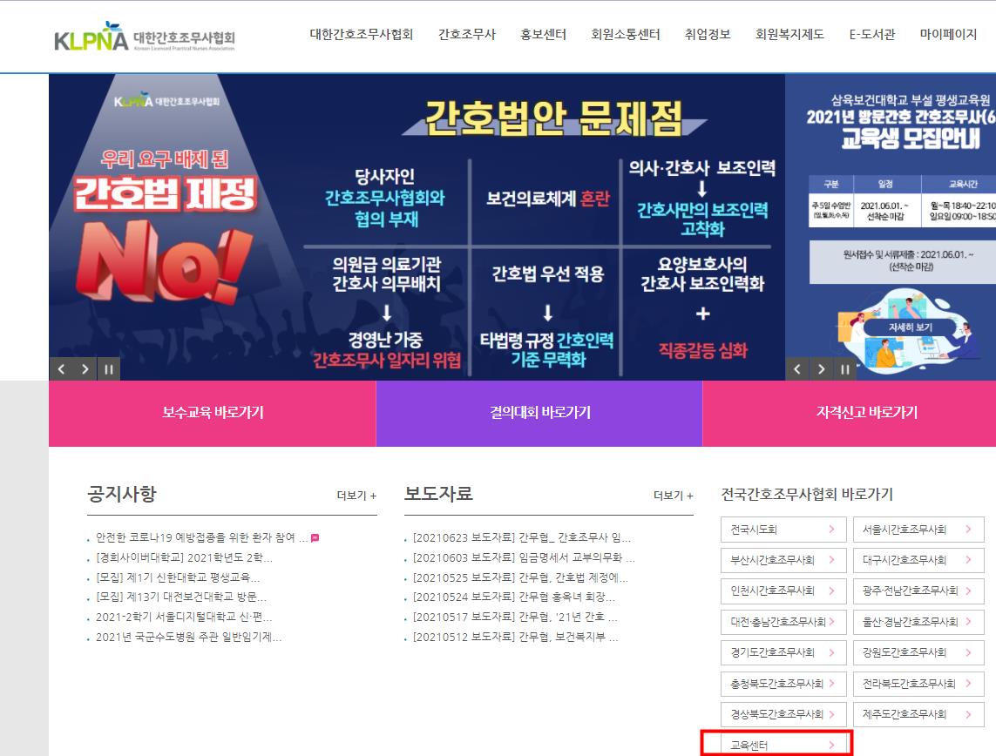996x756 pixels.
Task: Click 전국시도회 shortcut button
Action: click(783, 530)
